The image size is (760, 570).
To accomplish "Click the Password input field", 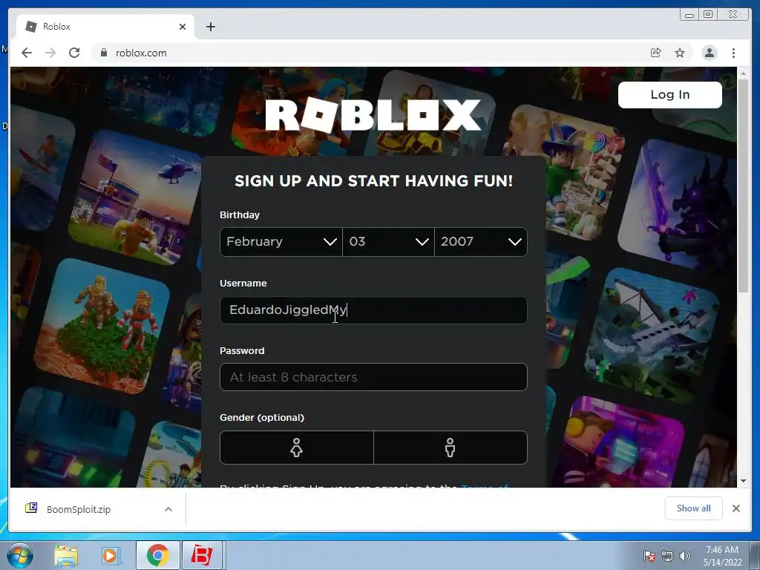I will click(373, 377).
